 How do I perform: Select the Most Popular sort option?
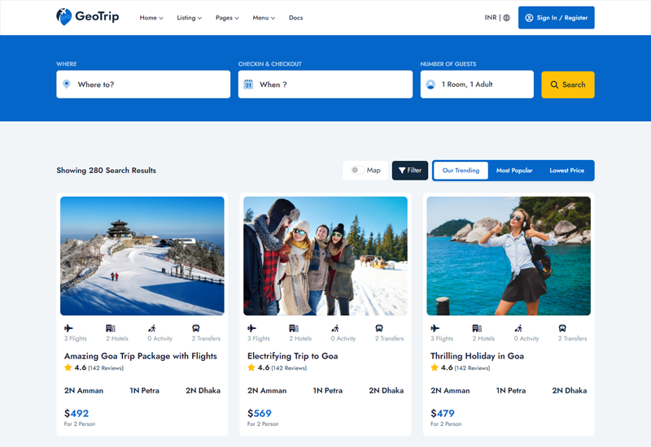coord(514,171)
